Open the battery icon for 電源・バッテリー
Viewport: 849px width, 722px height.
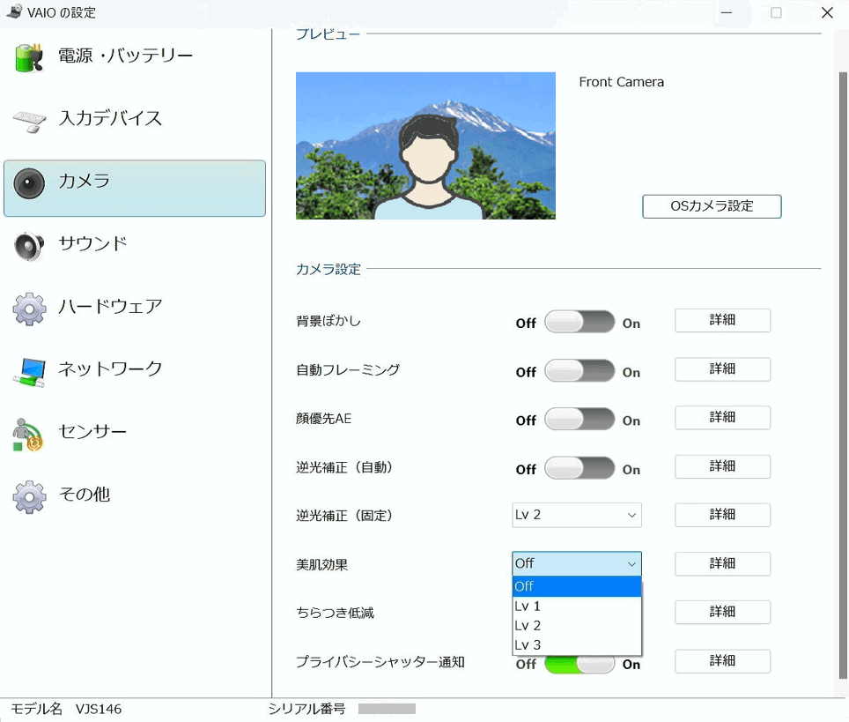(29, 57)
